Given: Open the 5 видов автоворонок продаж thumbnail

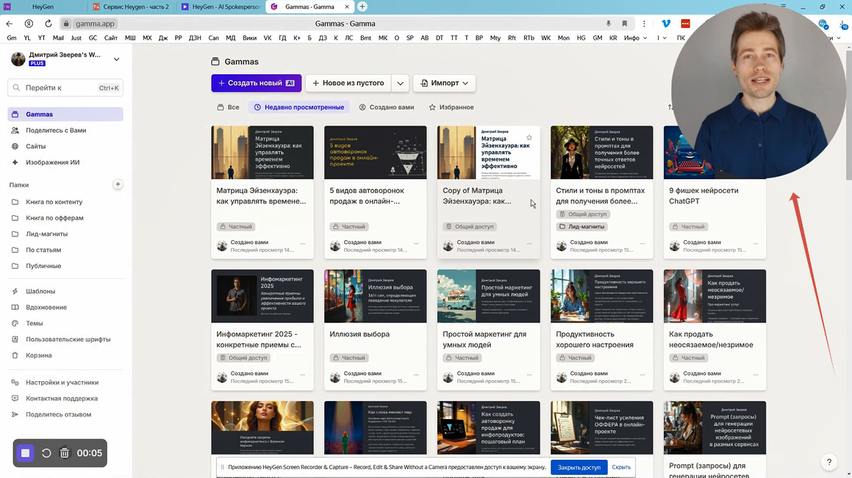Looking at the screenshot, I should click(x=375, y=153).
